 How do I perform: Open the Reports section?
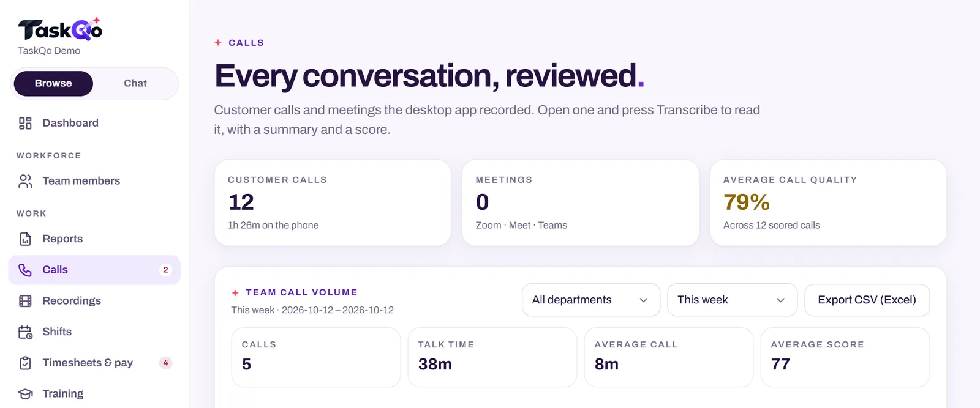pos(94,239)
